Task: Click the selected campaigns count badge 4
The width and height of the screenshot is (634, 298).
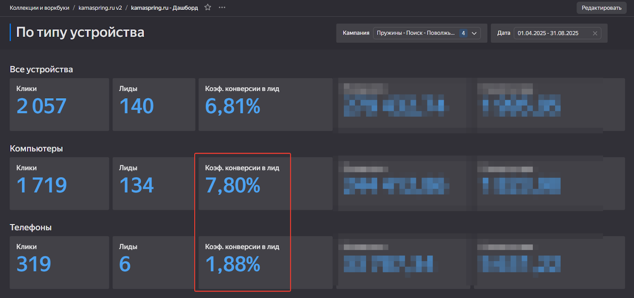Action: click(x=463, y=33)
